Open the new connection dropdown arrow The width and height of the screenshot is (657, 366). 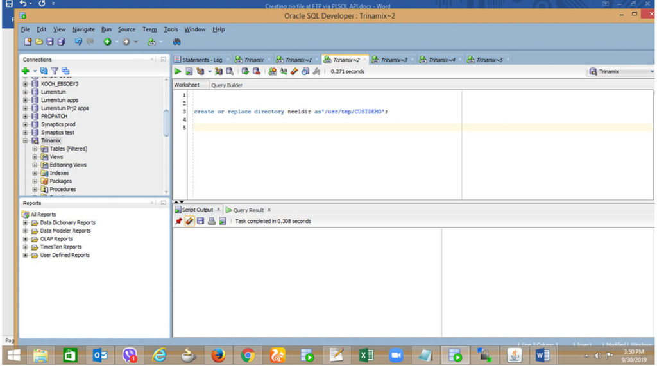pyautogui.click(x=35, y=71)
